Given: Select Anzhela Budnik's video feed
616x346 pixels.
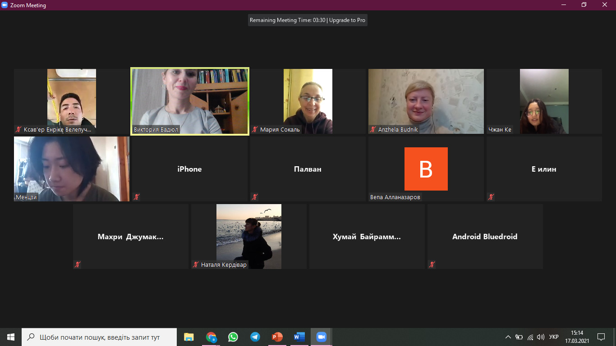Looking at the screenshot, I should tap(426, 101).
